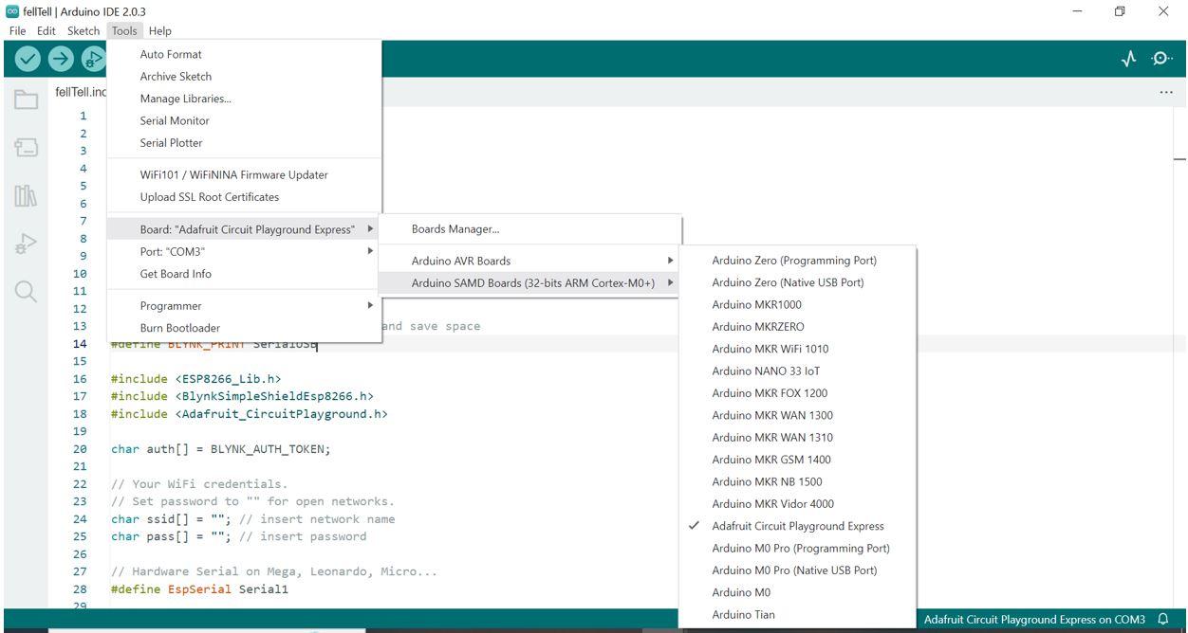Viewport: 1188px width, 633px height.
Task: Click line number 24 in gutter
Action: pos(80,519)
